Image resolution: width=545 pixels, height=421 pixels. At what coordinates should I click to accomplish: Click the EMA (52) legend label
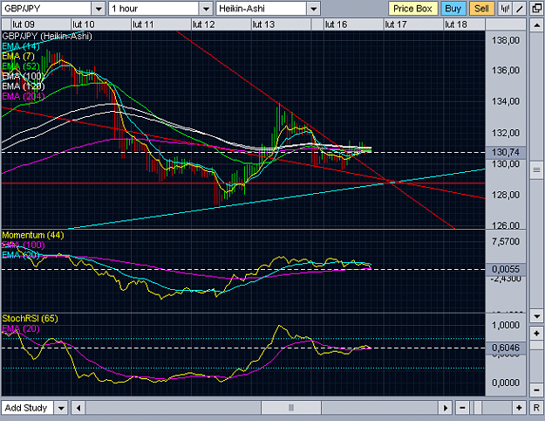click(x=21, y=66)
